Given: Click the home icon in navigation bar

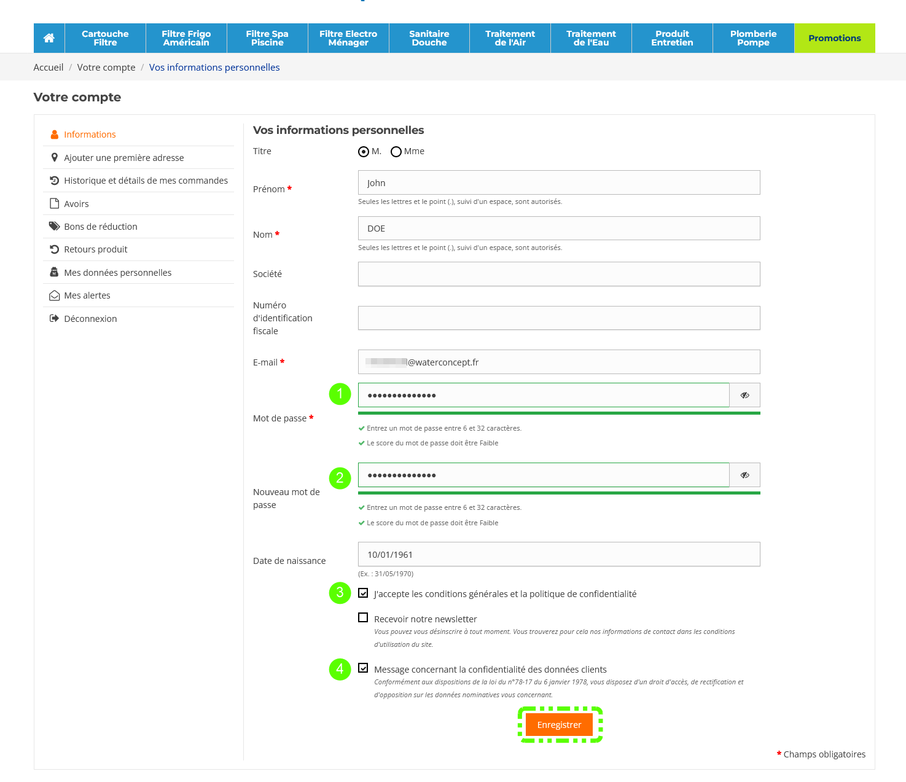Looking at the screenshot, I should click(49, 38).
